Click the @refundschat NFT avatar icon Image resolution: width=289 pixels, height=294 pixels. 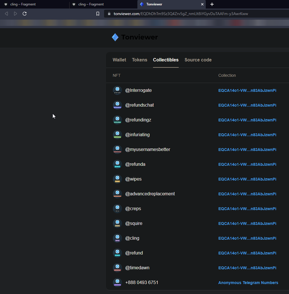click(117, 105)
